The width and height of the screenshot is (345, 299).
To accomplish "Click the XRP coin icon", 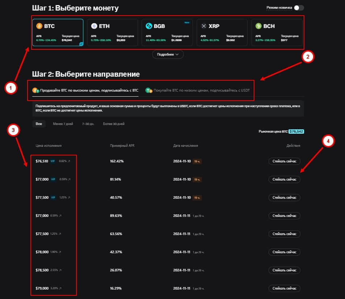I will click(204, 26).
